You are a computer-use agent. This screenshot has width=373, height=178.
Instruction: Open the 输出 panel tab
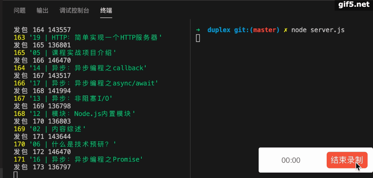tap(42, 11)
